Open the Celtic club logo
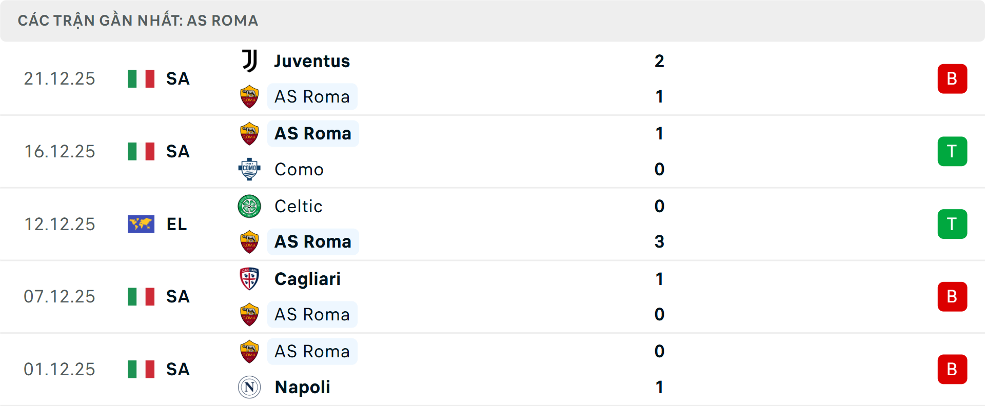Viewport: 985px width, 406px height. click(x=249, y=206)
